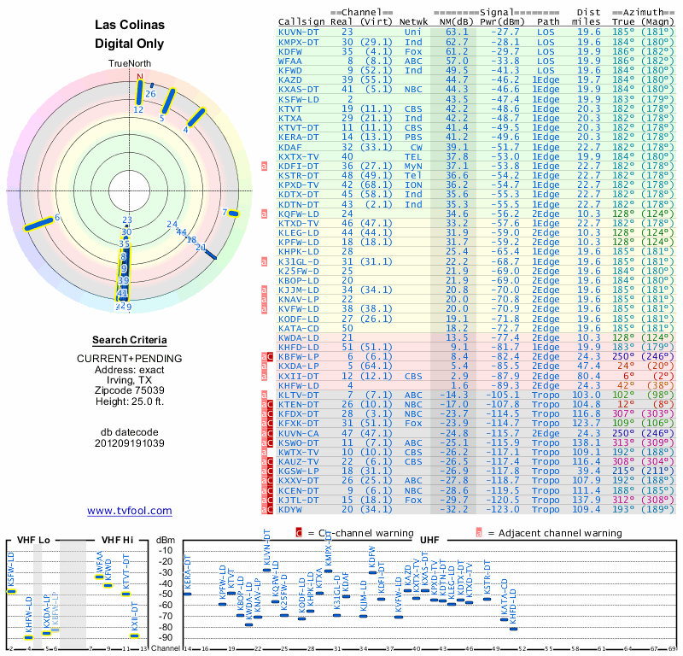Click the 'a' warning badge beside KWTX-TV
This screenshot has width=683, height=656.
pyautogui.click(x=264, y=453)
